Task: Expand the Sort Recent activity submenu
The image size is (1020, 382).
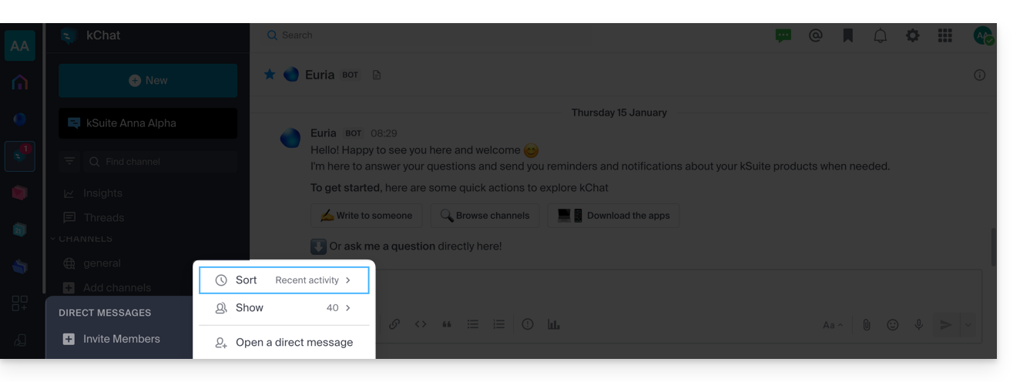Action: tap(284, 280)
